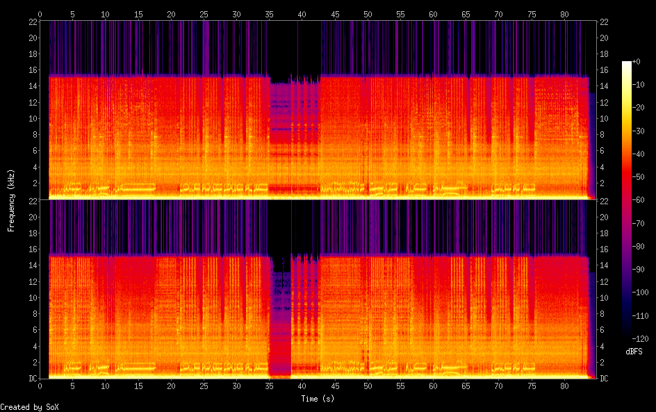Click '16' on lower channel's right frequency axis
This screenshot has width=656, height=412.
click(604, 249)
